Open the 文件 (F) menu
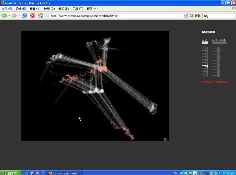 tap(7, 9)
